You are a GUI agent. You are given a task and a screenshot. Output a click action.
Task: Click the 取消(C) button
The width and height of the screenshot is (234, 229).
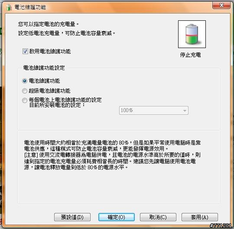(158, 217)
